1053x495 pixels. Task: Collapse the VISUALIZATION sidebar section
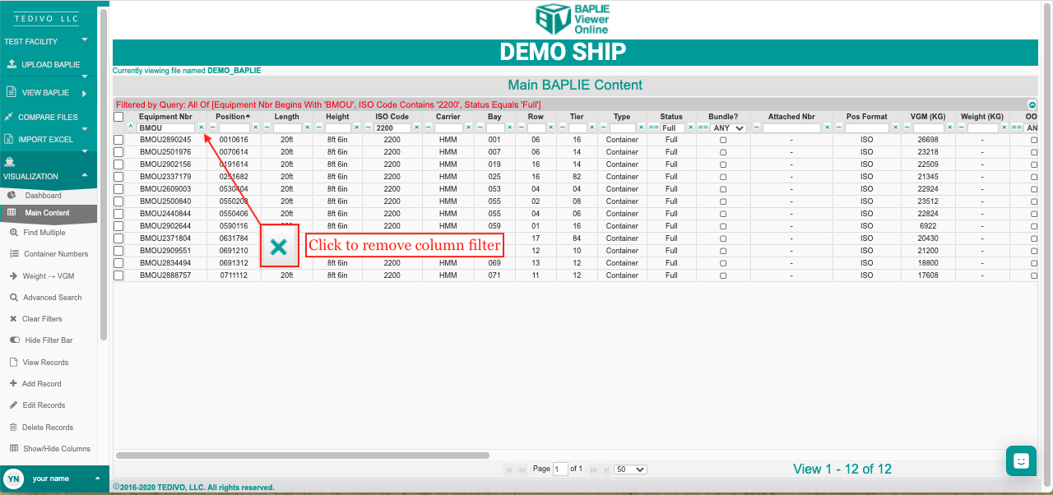click(x=84, y=176)
